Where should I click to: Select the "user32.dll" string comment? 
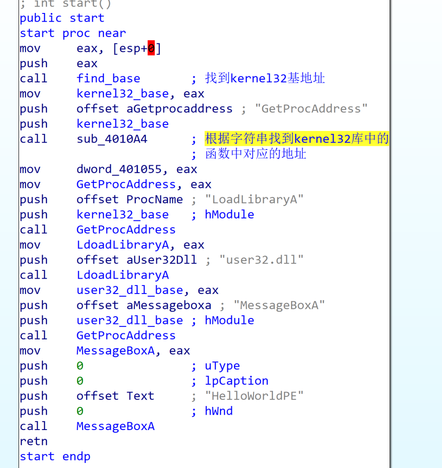261,260
